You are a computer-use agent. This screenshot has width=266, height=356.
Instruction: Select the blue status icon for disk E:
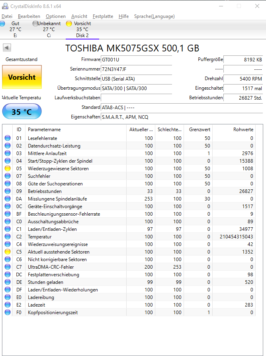tap(2, 24)
